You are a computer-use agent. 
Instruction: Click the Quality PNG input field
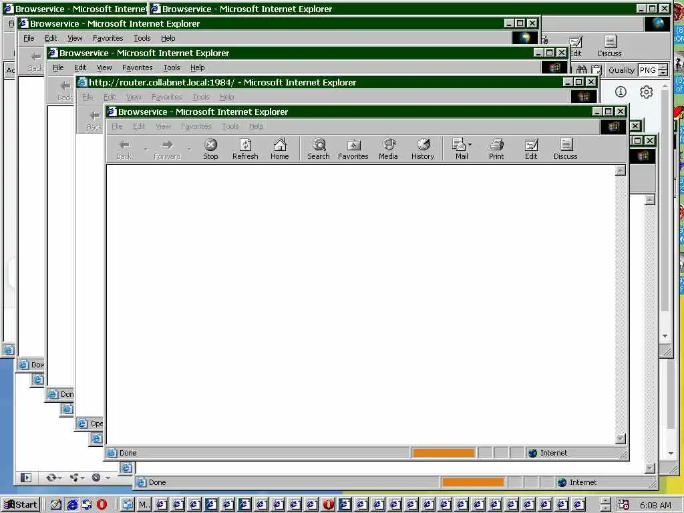[648, 69]
